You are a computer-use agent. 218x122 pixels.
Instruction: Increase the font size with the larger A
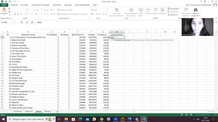[x=35, y=10]
